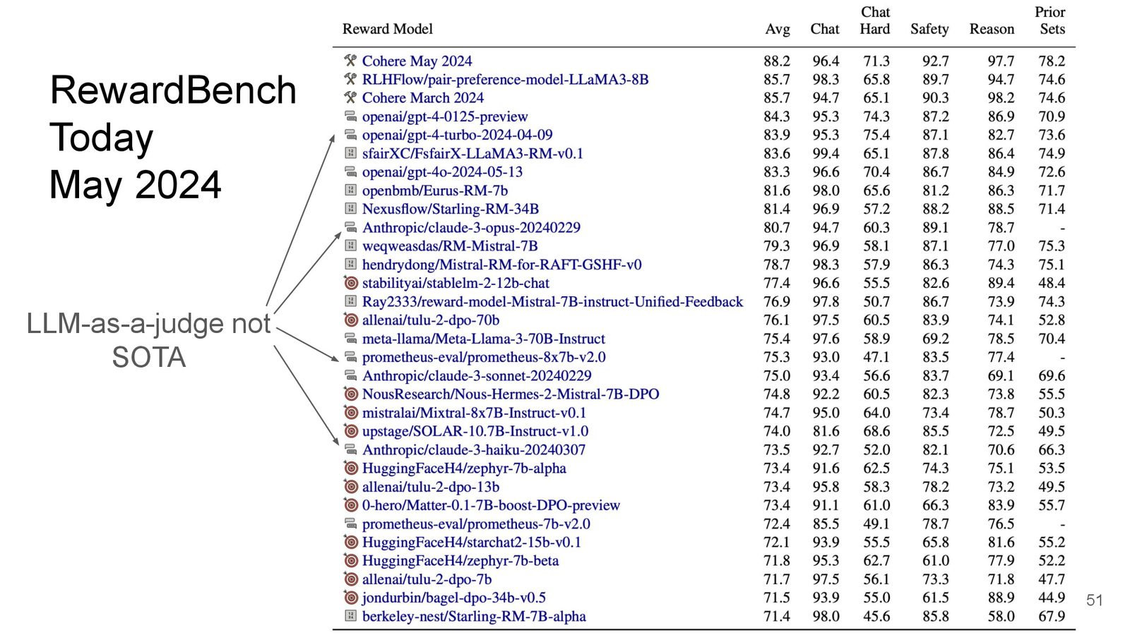
Task: Click the tools icon beside Cohere March 2024
Action: tap(350, 97)
